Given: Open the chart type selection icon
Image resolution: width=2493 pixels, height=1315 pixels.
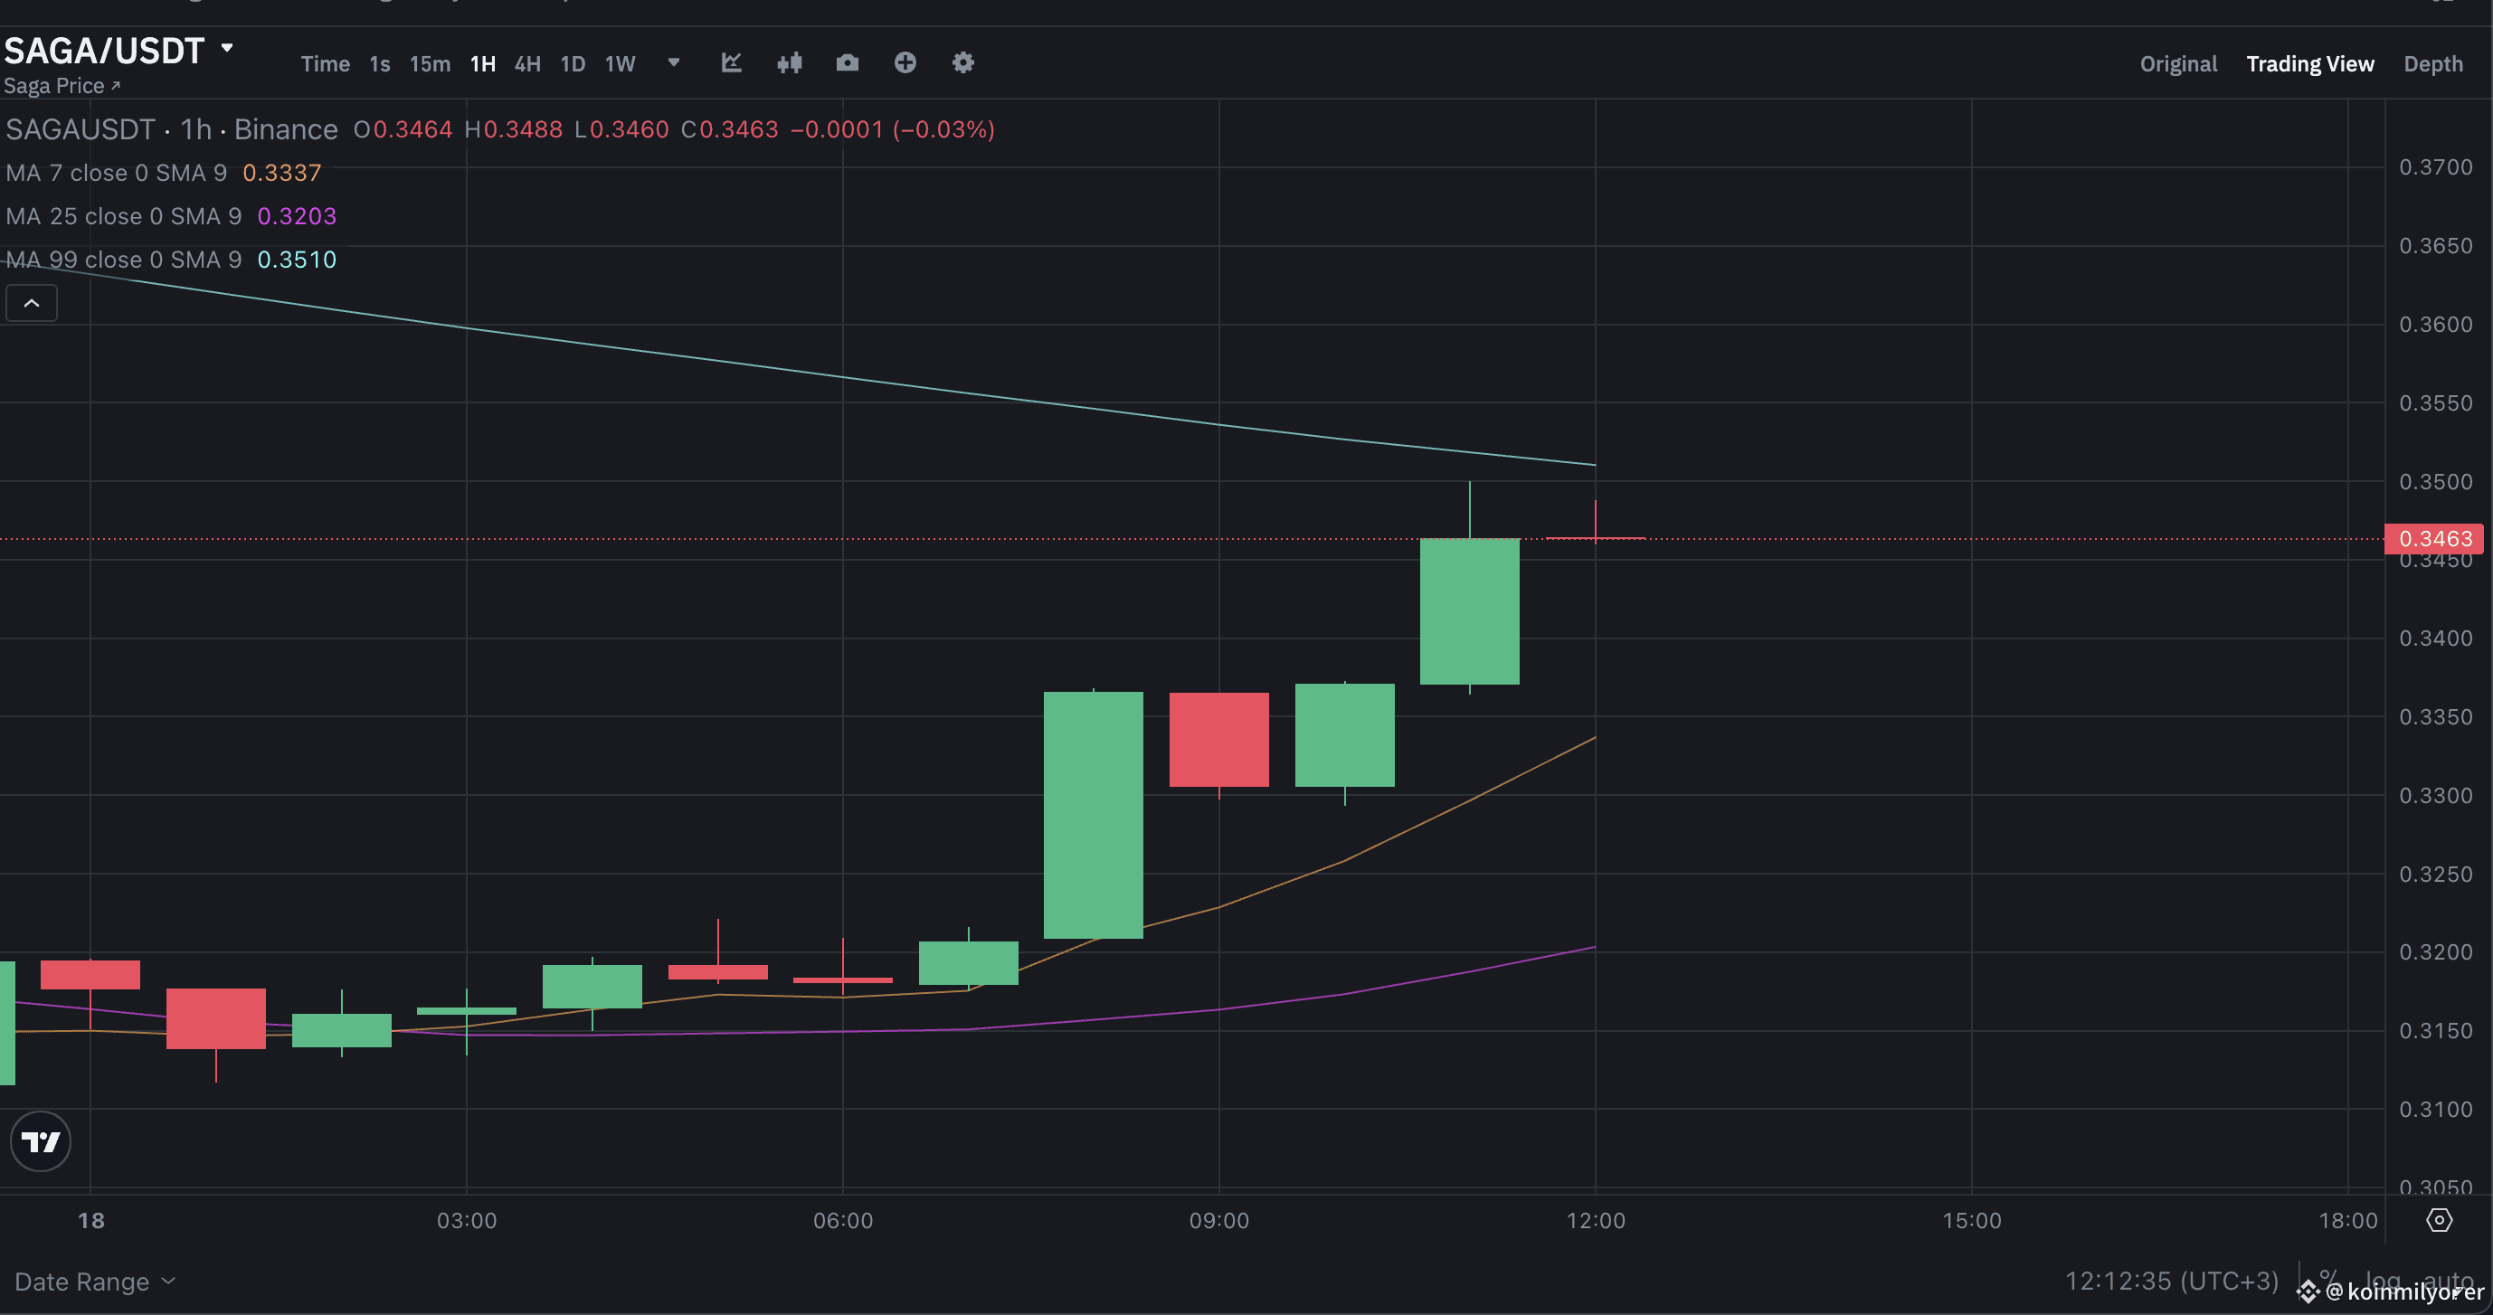Looking at the screenshot, I should (731, 61).
